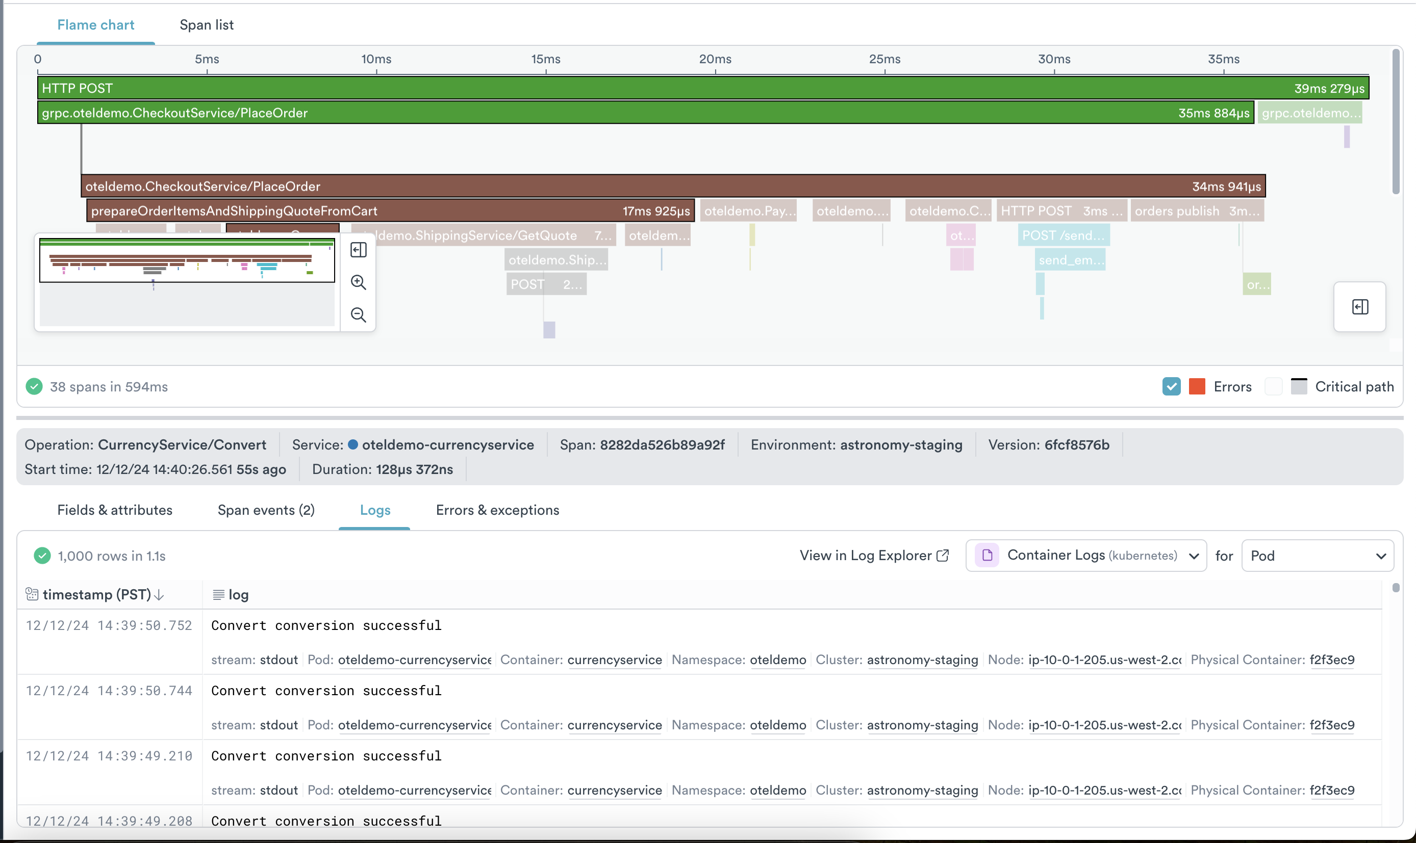Click the flame chart vertical scrollbar
1416x843 pixels.
click(x=1396, y=122)
